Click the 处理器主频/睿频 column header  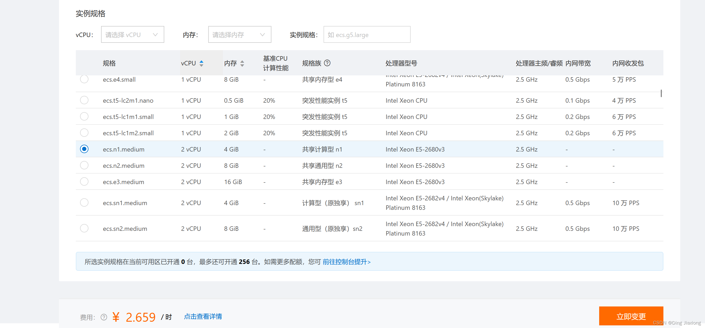coord(539,63)
